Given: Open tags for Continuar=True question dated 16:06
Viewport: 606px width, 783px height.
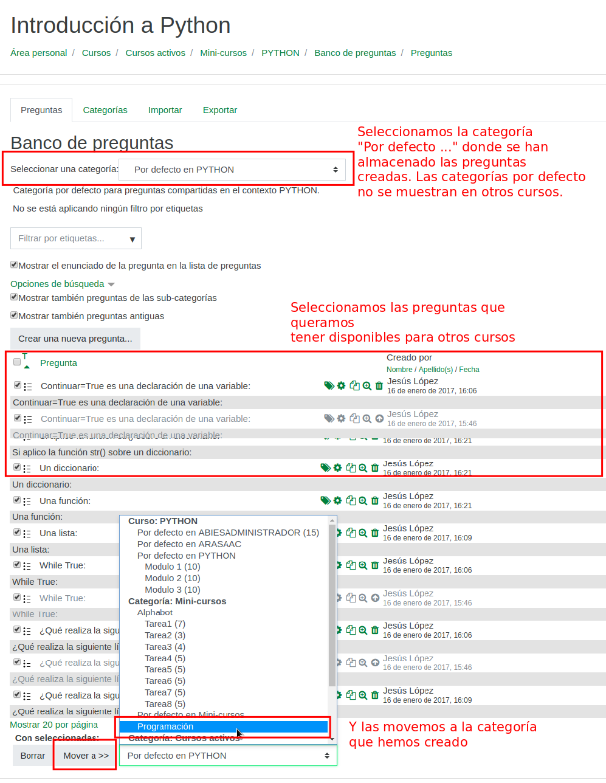Looking at the screenshot, I should coord(329,385).
